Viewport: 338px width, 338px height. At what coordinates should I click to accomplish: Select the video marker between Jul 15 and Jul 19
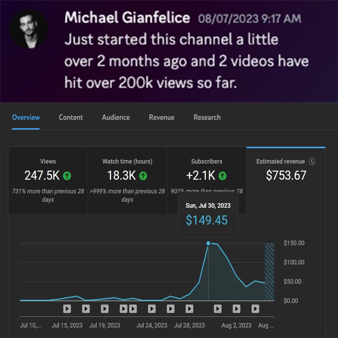pos(86,309)
